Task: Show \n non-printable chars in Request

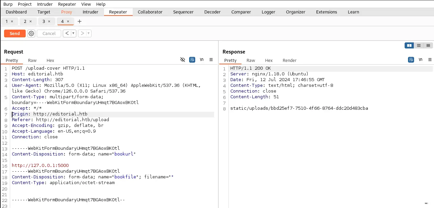Action: 202,60
